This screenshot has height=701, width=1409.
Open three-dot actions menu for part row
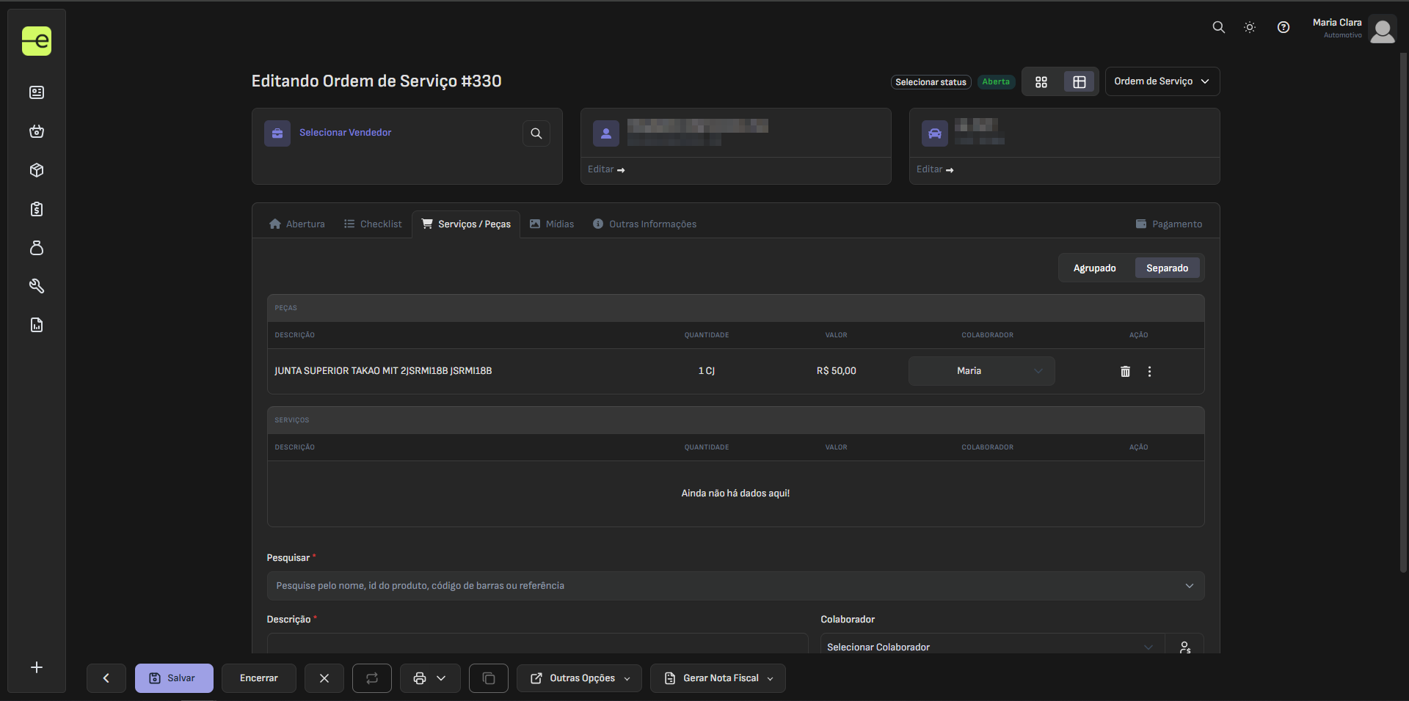1149,372
